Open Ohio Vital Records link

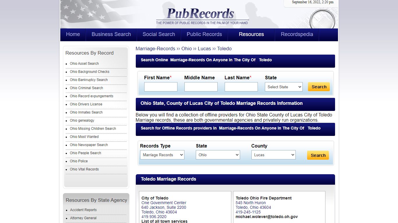pos(84,169)
